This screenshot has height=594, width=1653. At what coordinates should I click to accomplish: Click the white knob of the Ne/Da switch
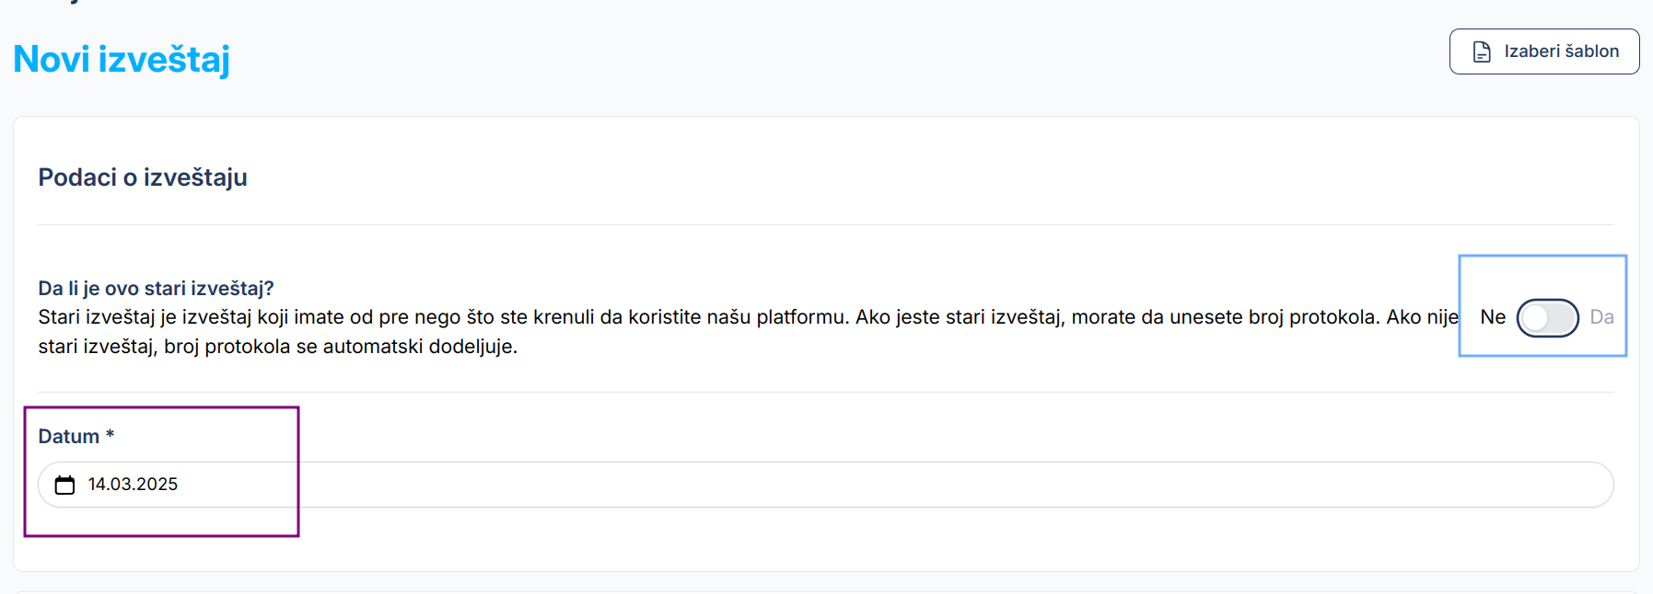(x=1535, y=318)
